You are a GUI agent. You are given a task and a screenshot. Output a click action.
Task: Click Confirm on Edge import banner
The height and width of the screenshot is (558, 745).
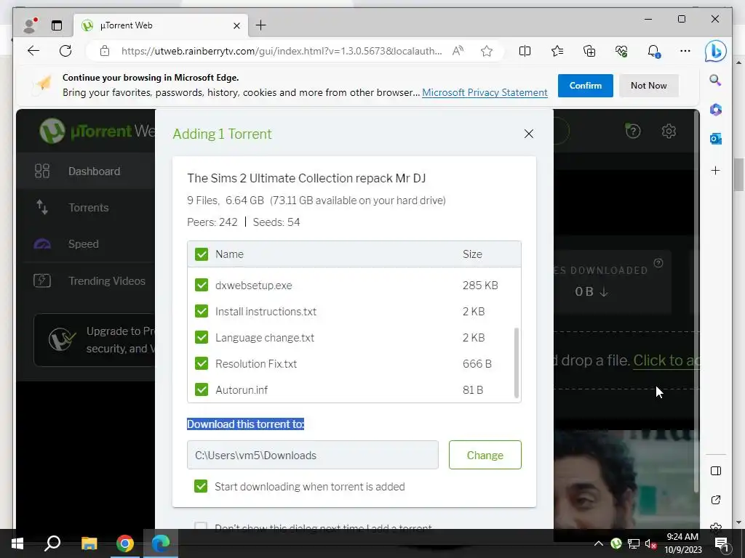[x=586, y=86]
